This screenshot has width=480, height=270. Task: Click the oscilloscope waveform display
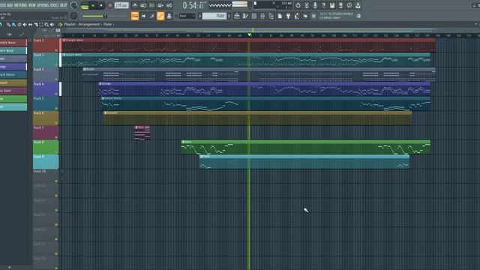[220, 5]
